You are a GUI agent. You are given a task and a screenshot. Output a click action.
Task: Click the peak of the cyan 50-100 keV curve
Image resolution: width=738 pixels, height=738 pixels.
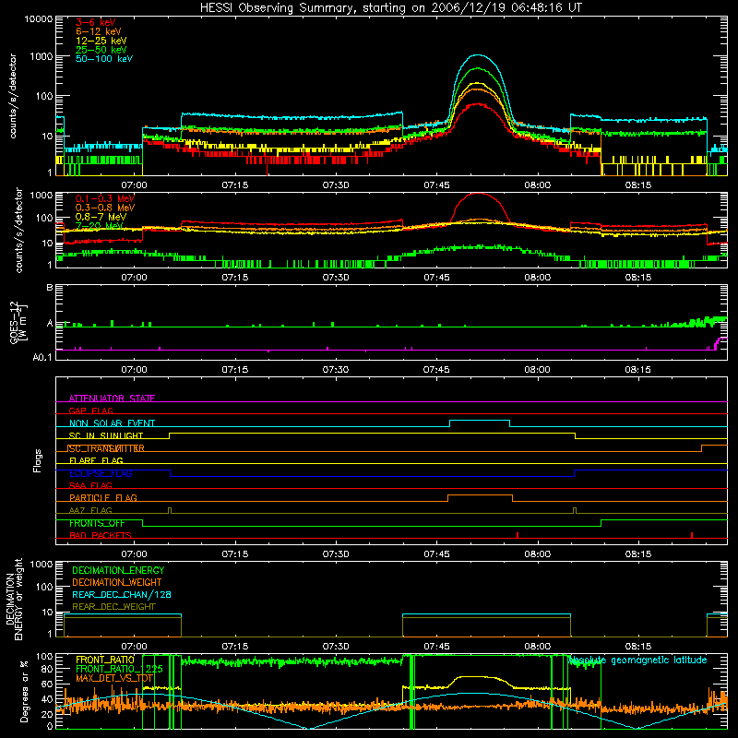(x=478, y=55)
